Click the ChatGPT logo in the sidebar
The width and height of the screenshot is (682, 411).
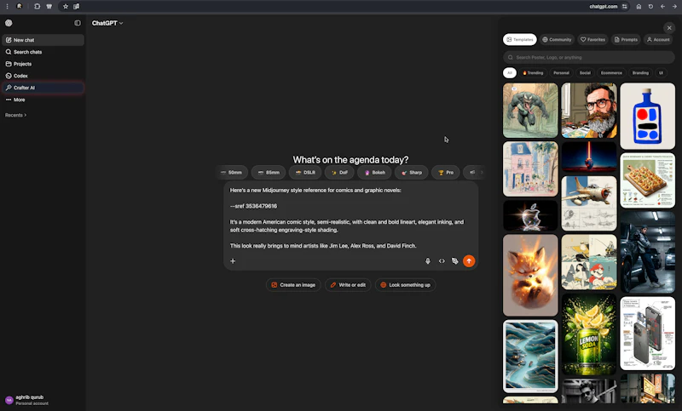(x=9, y=23)
